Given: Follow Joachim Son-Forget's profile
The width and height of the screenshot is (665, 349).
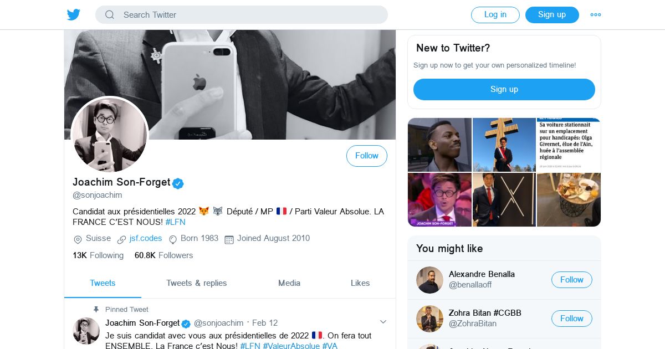Looking at the screenshot, I should tap(367, 156).
